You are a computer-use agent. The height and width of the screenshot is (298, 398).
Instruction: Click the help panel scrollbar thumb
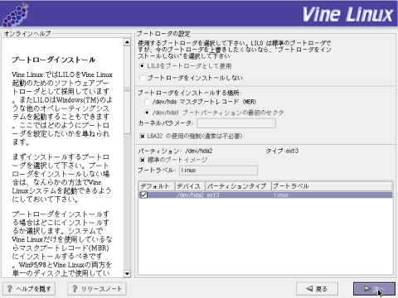point(127,89)
